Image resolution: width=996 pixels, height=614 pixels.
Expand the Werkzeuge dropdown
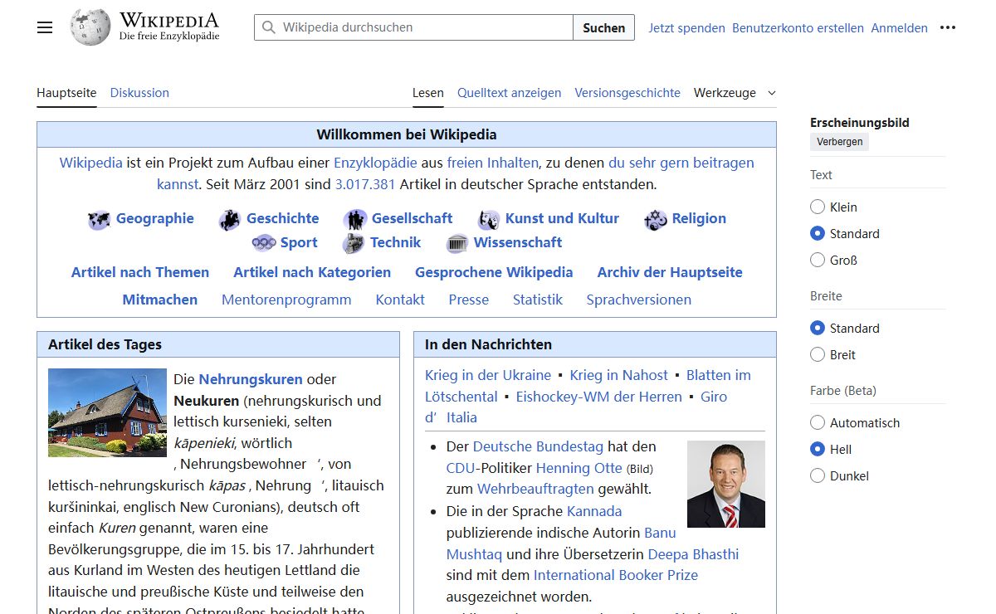point(735,93)
